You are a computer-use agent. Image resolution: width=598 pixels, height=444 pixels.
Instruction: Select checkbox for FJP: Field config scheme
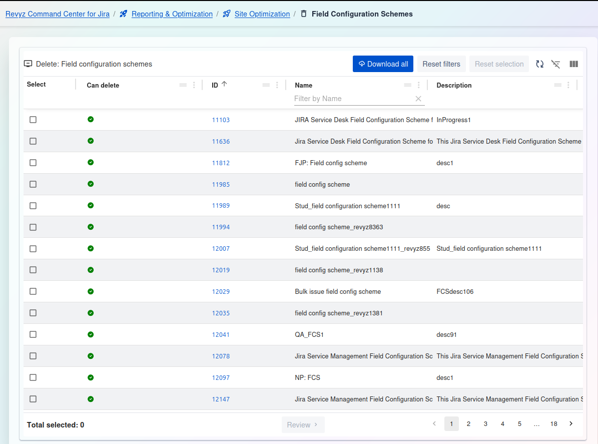(33, 163)
